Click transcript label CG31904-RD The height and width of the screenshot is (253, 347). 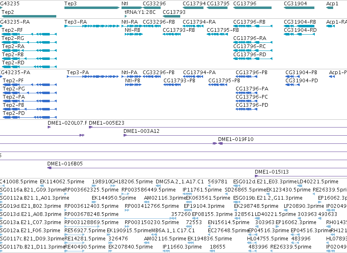[300, 30]
